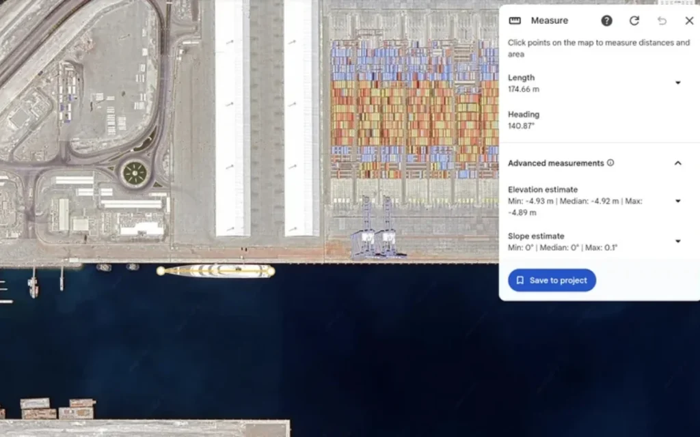Click the Advanced measurements heading text
The width and height of the screenshot is (700, 437).
[556, 163]
